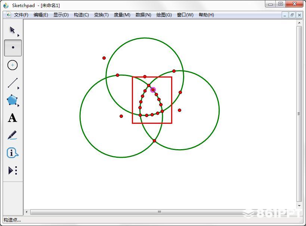Open the 文件(F) menu
This screenshot has width=306, height=226.
click(21, 15)
